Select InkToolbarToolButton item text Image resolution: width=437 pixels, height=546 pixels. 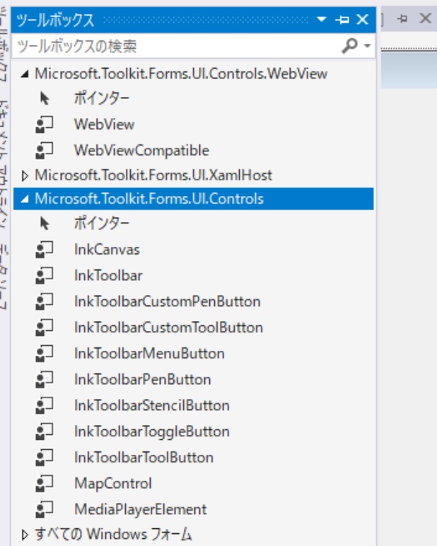click(x=144, y=458)
